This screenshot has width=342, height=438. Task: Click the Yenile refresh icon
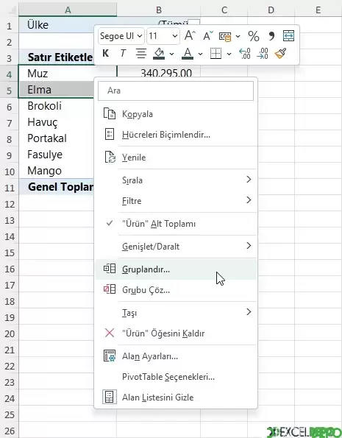(x=110, y=157)
